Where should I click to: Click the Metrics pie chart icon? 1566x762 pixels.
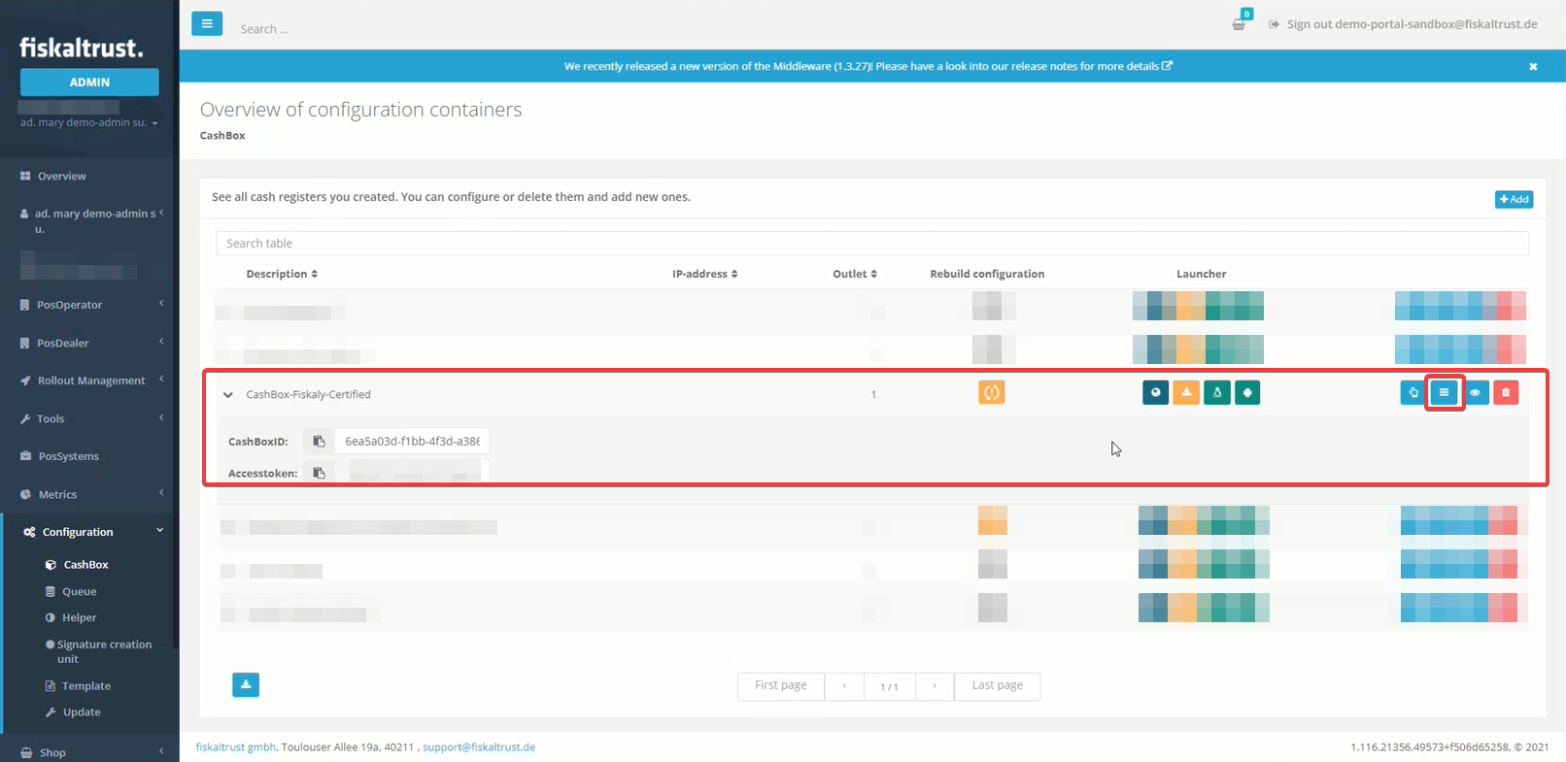point(25,494)
